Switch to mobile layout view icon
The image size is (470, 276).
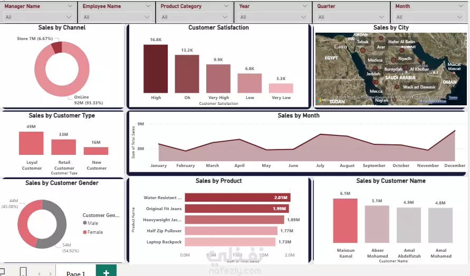[23, 272]
